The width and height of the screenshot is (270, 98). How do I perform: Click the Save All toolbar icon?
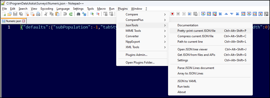point(21,14)
